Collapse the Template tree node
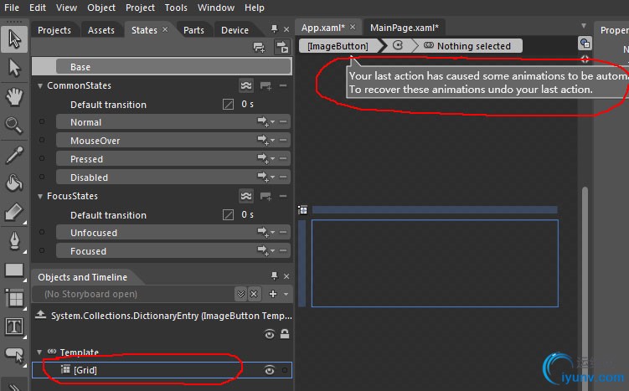629x391 pixels. [39, 352]
